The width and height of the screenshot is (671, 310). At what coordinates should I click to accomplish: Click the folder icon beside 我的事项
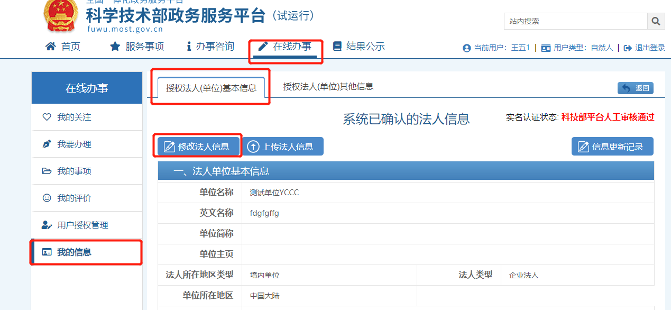pyautogui.click(x=47, y=171)
